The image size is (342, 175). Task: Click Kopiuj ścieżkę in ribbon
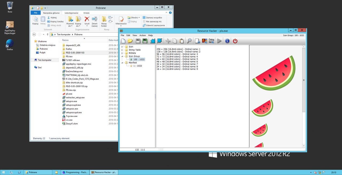pos(55,21)
